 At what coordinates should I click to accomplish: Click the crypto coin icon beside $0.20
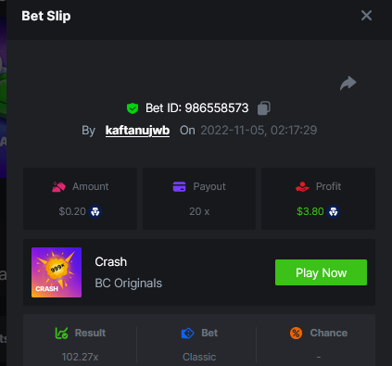tap(95, 212)
